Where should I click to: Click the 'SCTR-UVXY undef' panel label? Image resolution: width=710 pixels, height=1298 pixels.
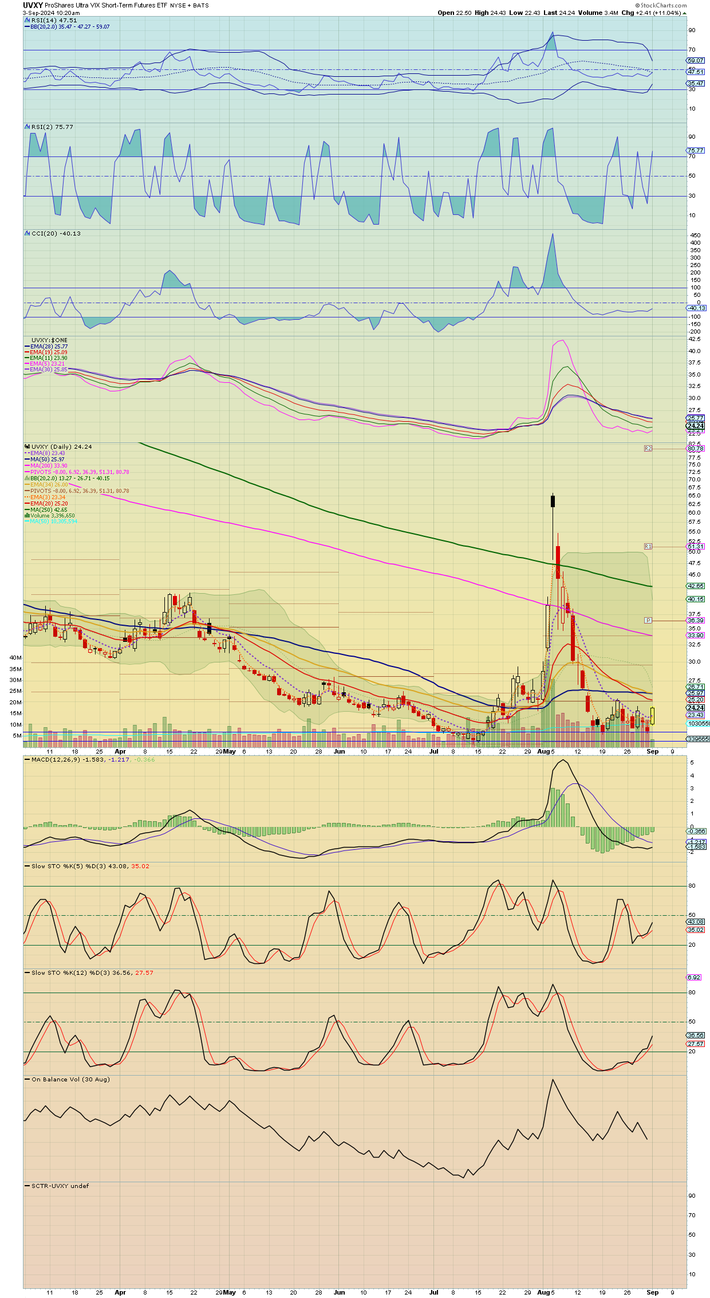(x=60, y=1186)
